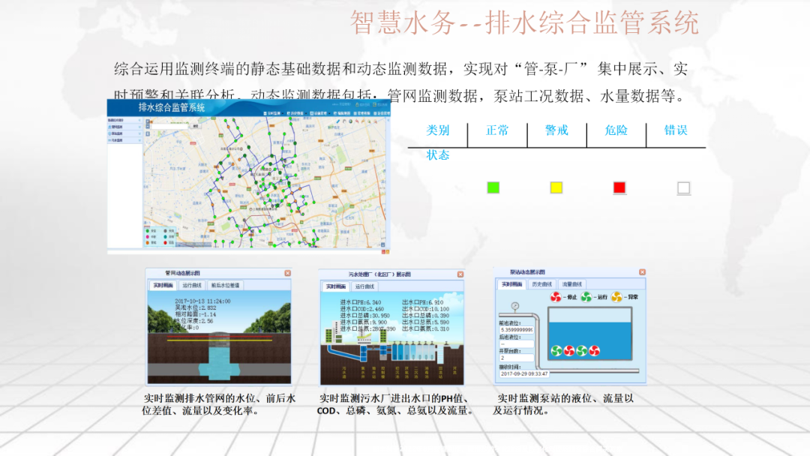Expand the fourth left sidebar panel

[x=124, y=140]
